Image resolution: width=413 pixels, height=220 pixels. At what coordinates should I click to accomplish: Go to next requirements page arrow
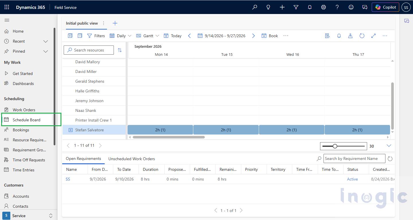click(x=241, y=210)
